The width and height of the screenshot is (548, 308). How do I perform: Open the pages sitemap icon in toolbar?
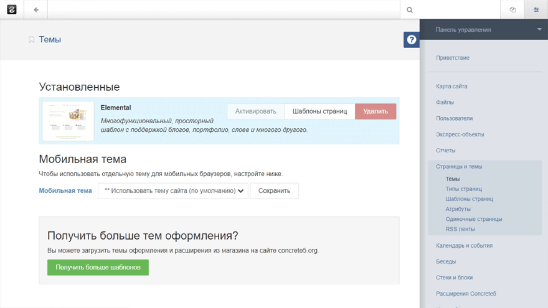(x=512, y=10)
